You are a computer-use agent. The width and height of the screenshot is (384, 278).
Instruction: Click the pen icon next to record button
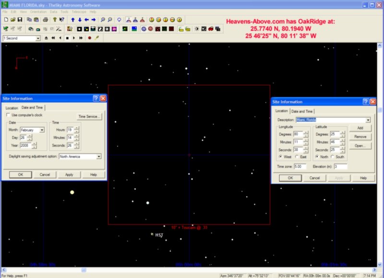pyautogui.click(x=97, y=38)
